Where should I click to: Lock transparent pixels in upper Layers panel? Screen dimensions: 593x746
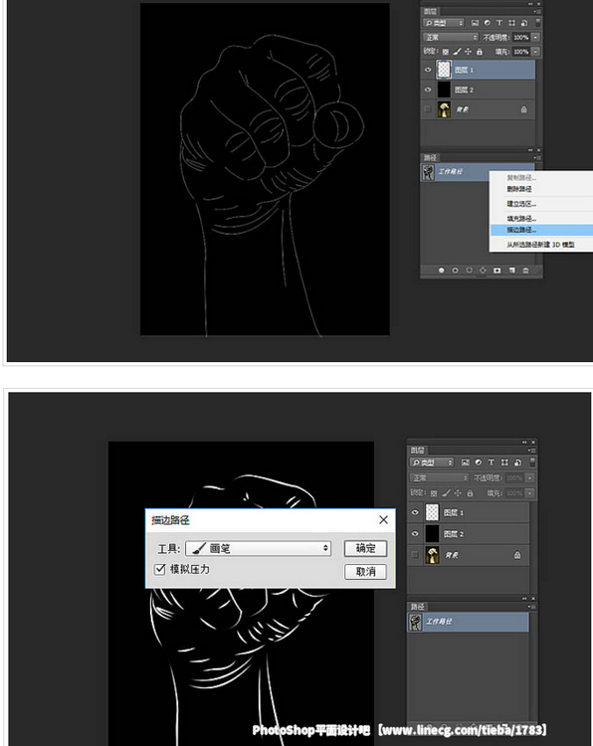446,52
